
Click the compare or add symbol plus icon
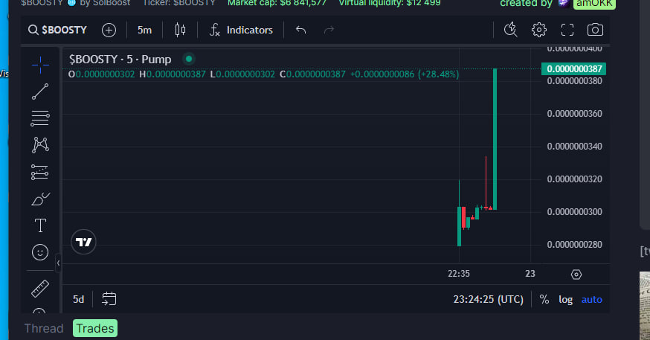[109, 30]
